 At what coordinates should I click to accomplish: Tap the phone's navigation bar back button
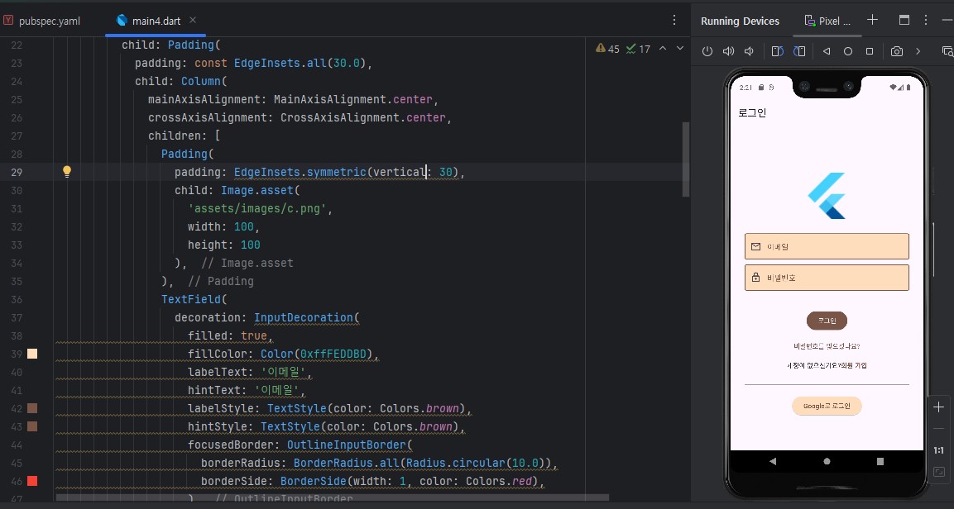(773, 461)
